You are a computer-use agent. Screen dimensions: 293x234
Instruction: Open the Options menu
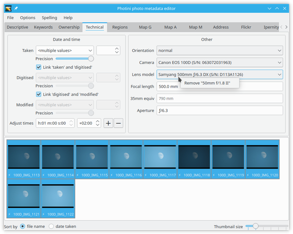tap(27, 18)
